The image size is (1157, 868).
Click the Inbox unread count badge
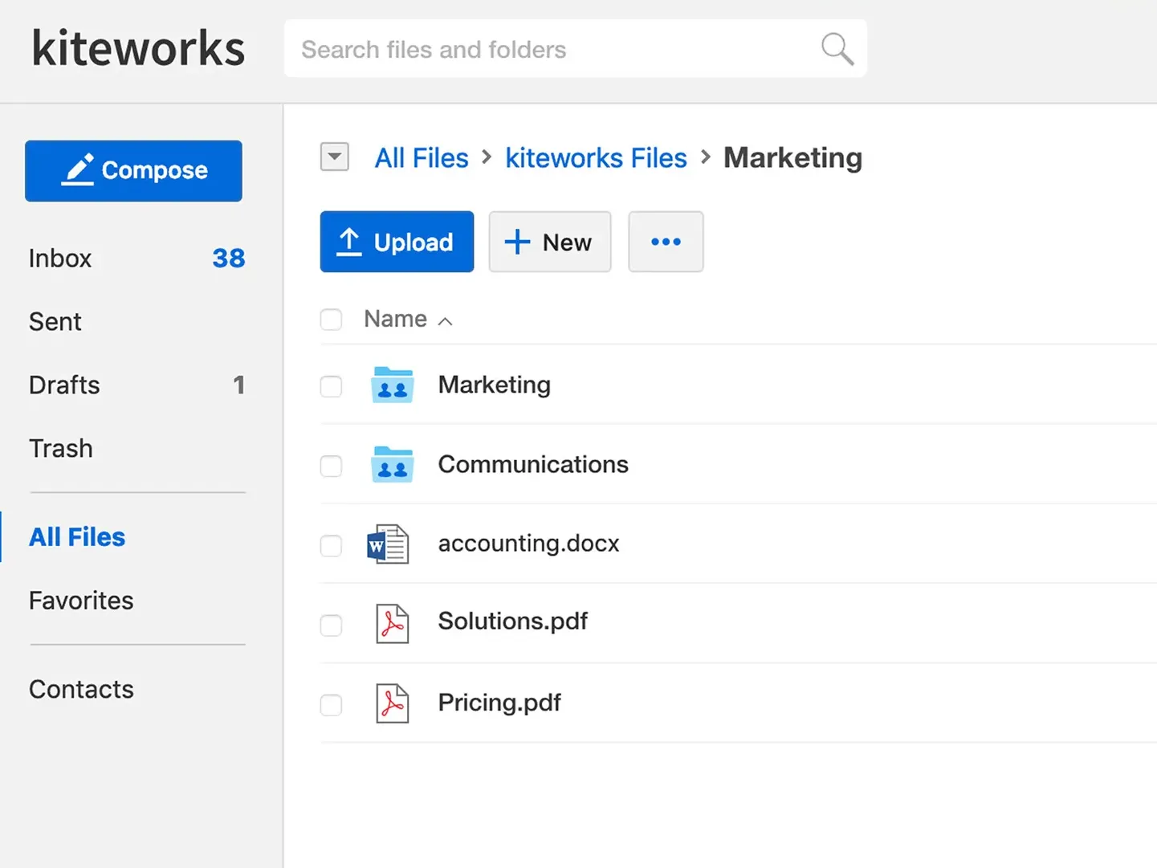pos(228,258)
